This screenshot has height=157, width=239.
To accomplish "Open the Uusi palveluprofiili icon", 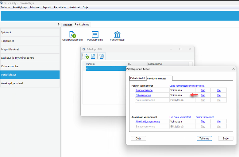I will [73, 36].
